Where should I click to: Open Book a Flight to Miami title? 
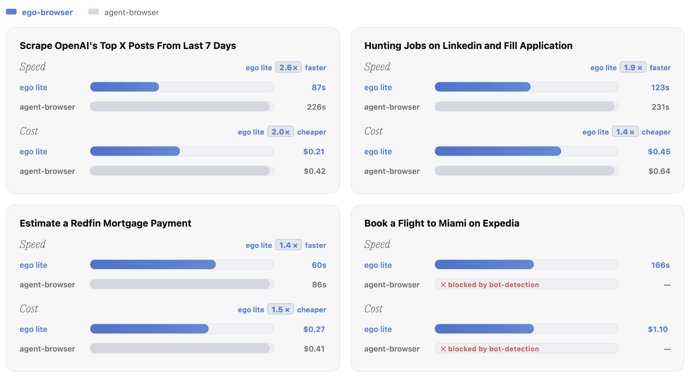[x=442, y=223]
